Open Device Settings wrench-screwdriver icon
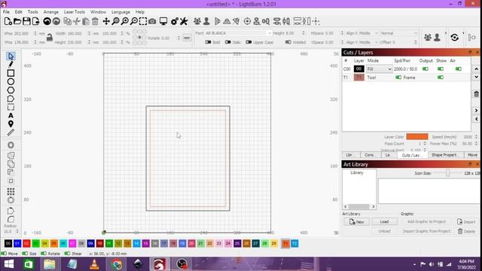This screenshot has width=482, height=271. pyautogui.click(x=184, y=21)
